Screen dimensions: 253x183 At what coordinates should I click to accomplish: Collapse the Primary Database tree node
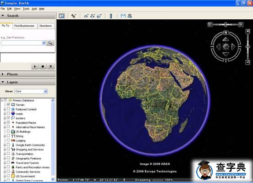2,100
